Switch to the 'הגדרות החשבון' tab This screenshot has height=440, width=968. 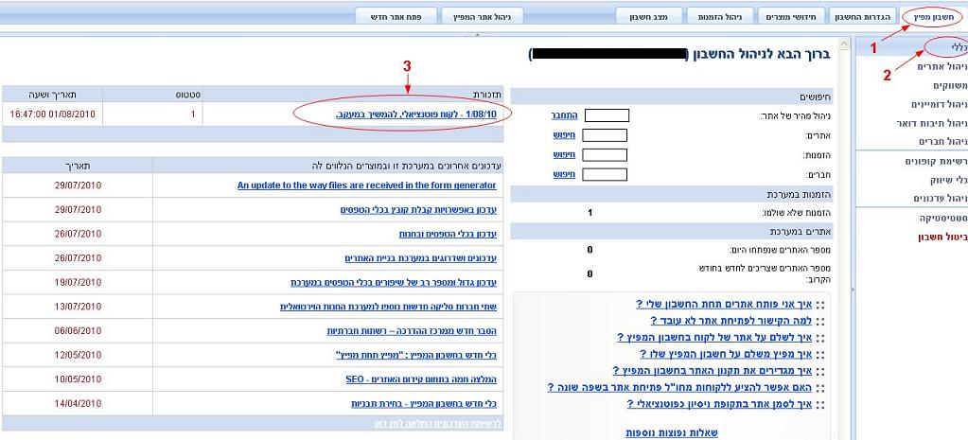point(861,17)
